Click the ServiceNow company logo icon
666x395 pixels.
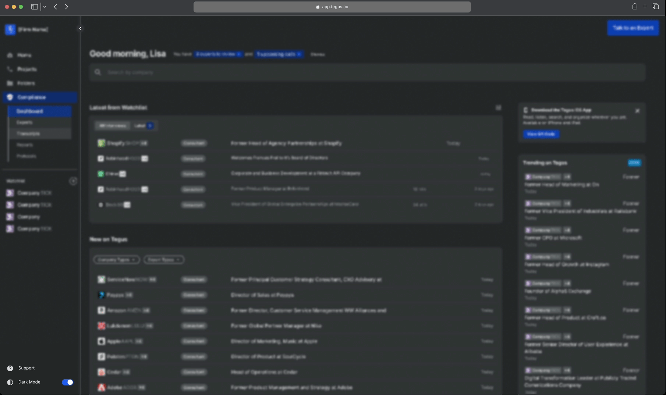coord(101,280)
